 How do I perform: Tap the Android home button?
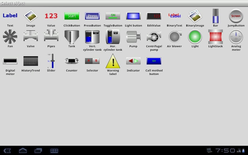[x=23, y=151]
